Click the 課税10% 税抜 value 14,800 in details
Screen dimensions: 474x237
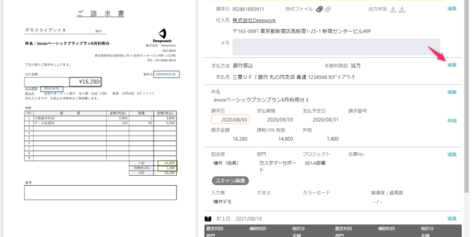(x=286, y=139)
